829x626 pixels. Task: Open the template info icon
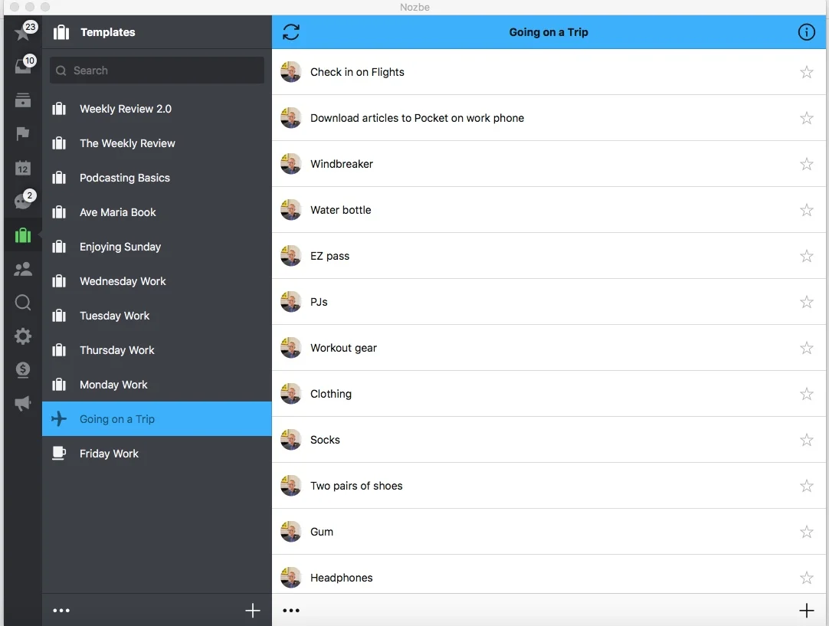pyautogui.click(x=806, y=32)
